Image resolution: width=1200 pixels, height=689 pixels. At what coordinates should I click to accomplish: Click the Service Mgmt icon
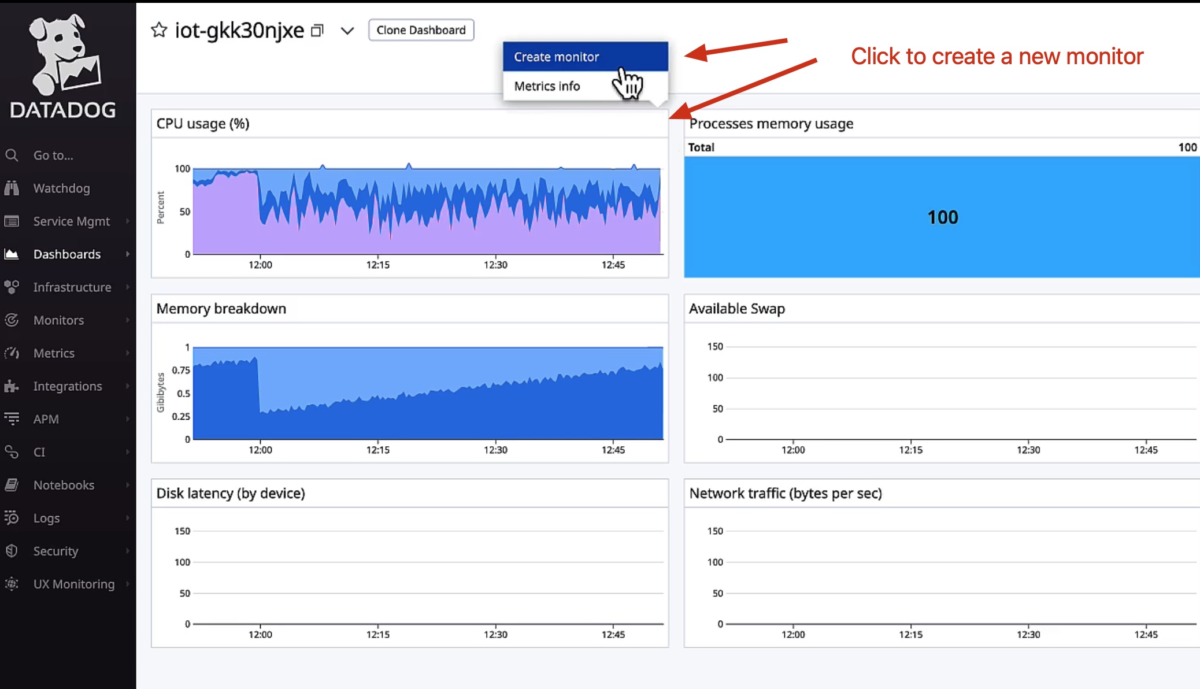[x=12, y=221]
